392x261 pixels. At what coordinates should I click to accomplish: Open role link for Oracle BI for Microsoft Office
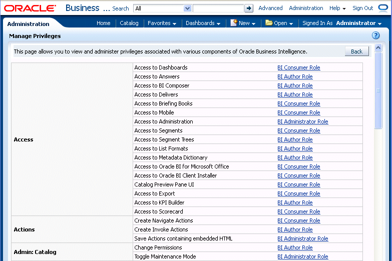[x=299, y=166]
